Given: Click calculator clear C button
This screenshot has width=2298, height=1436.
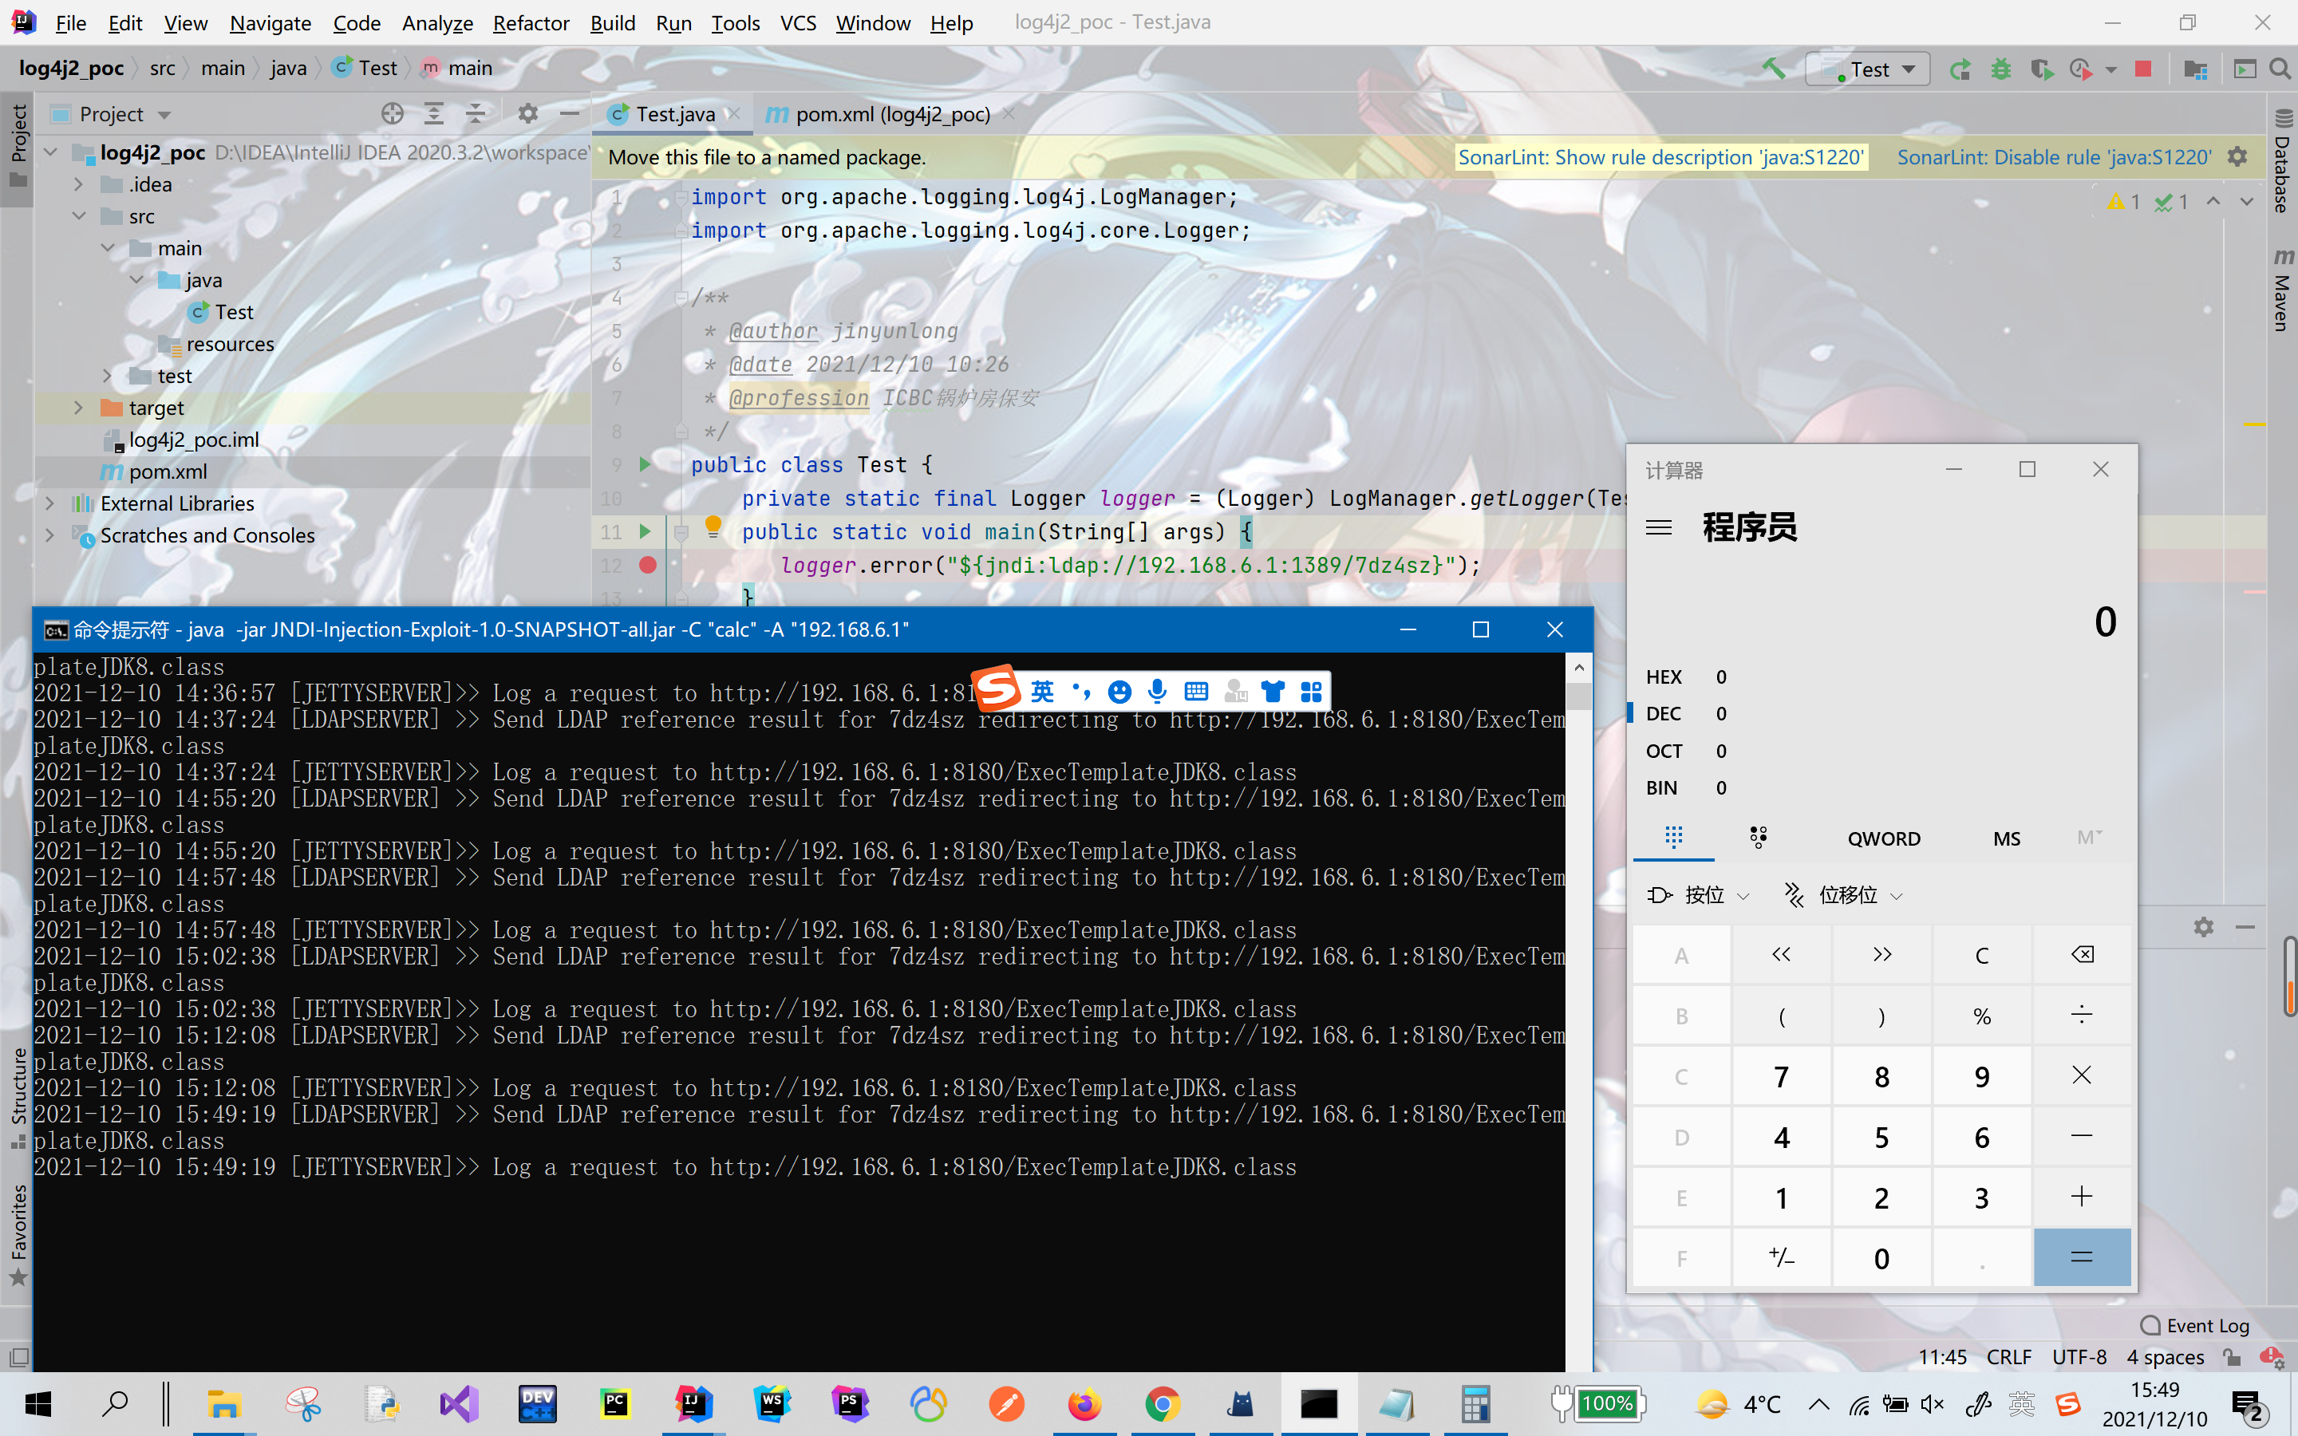Looking at the screenshot, I should coord(1981,954).
